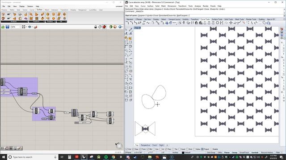Open file icon in Grasshopper canvas toolbar

(3, 27)
